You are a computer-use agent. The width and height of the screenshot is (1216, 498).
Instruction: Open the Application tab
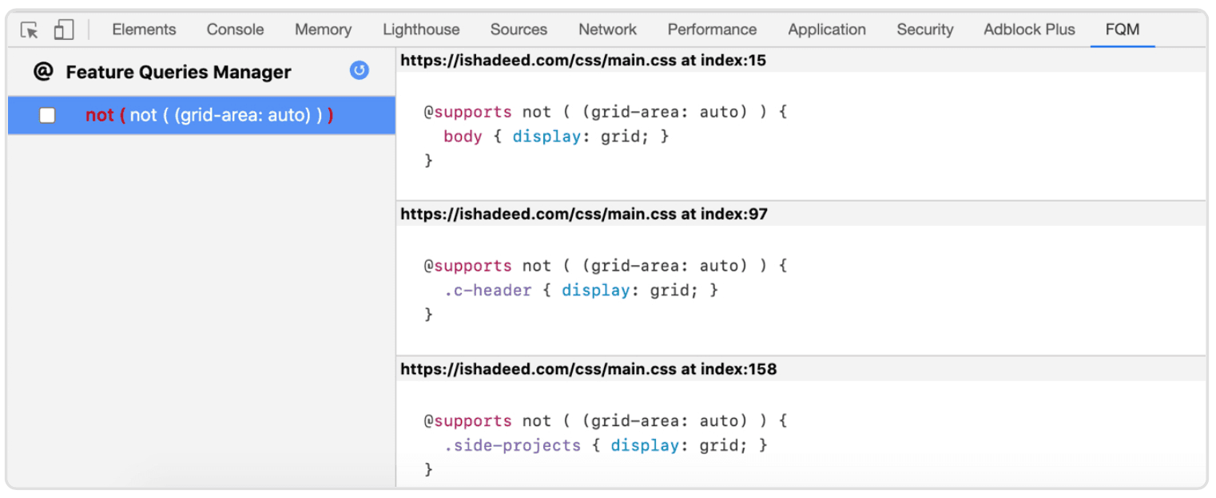[826, 30]
